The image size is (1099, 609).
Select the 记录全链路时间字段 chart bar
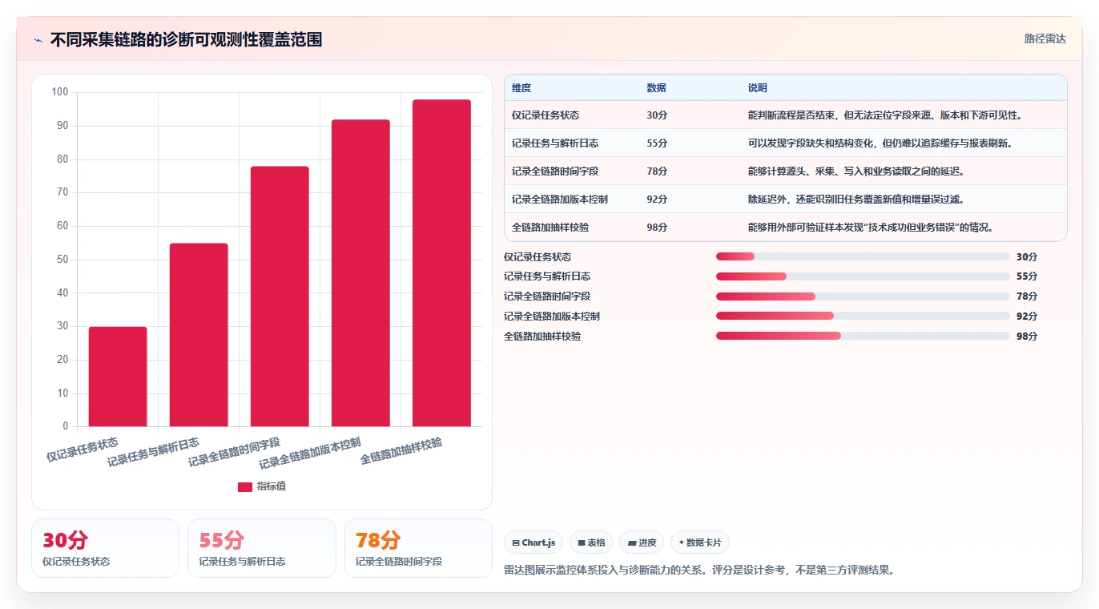click(x=280, y=296)
